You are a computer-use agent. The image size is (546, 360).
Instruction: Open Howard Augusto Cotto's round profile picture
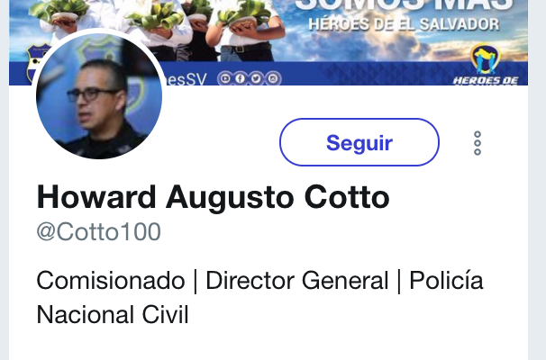(99, 95)
